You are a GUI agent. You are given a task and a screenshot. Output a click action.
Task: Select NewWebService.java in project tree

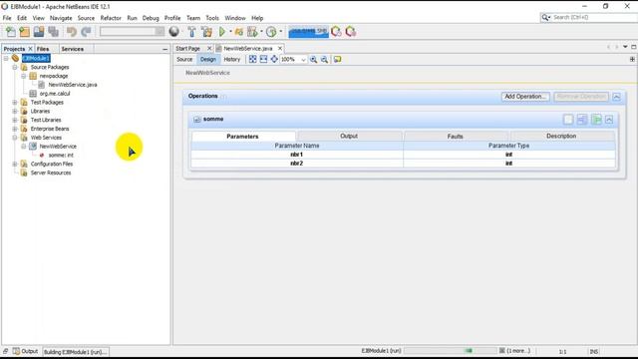coord(73,85)
